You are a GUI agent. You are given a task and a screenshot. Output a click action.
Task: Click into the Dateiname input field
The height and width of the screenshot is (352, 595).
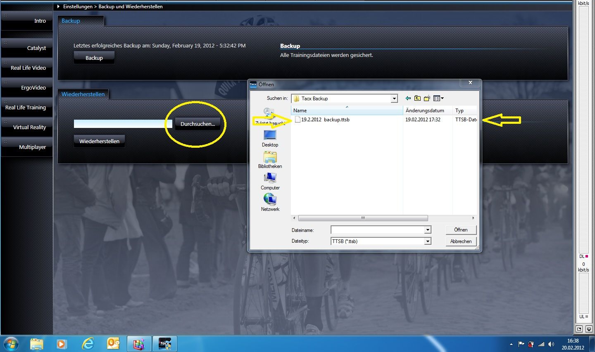tap(378, 230)
